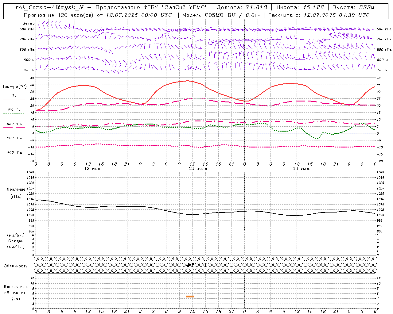Screen dimensions: 393x314
Task: Click the solid line sample under 2м legend
Action: 14,99
